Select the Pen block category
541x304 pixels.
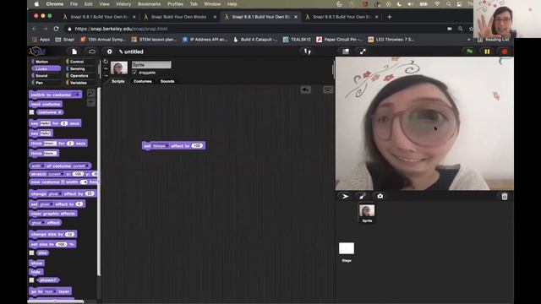[x=46, y=83]
